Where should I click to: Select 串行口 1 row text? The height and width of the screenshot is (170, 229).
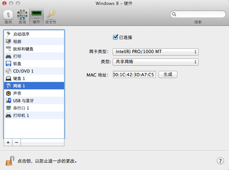tap(21, 108)
